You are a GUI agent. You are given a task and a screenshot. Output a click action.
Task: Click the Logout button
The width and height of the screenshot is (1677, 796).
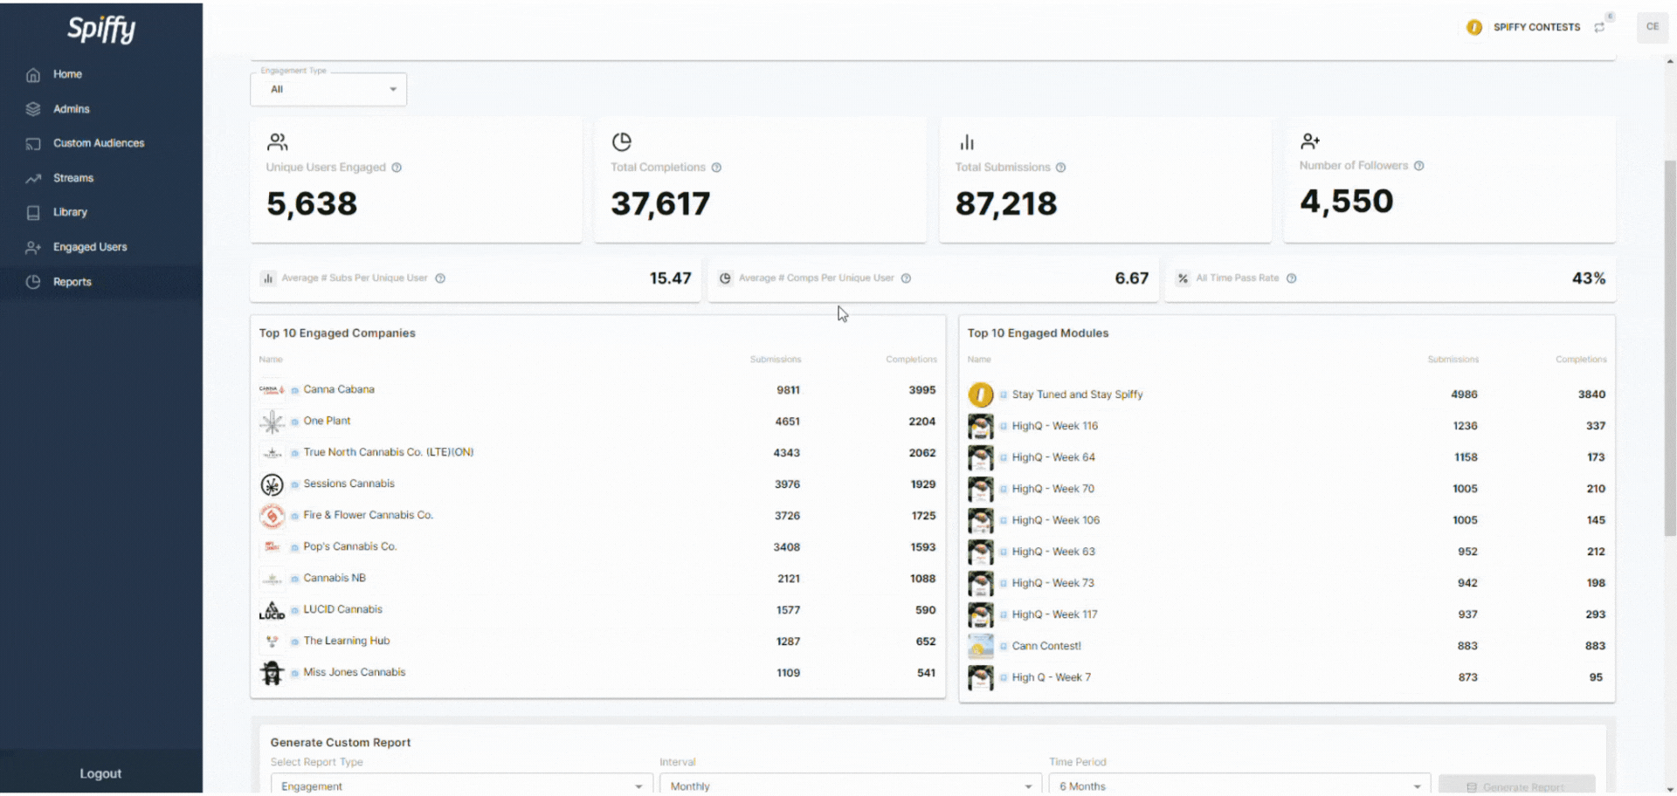pyautogui.click(x=100, y=773)
